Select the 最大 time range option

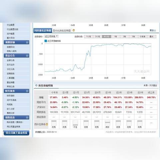click(152, 37)
